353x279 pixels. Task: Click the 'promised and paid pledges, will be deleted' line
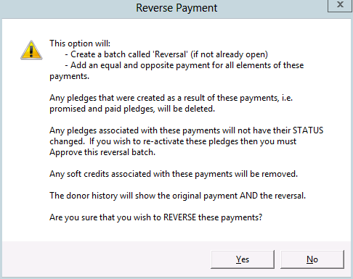pyautogui.click(x=132, y=109)
